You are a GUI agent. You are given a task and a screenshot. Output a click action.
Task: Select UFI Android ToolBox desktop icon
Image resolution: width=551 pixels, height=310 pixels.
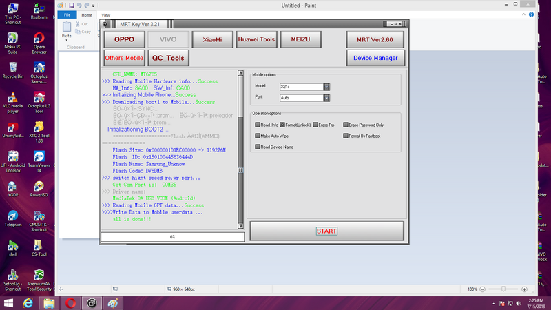click(x=13, y=162)
